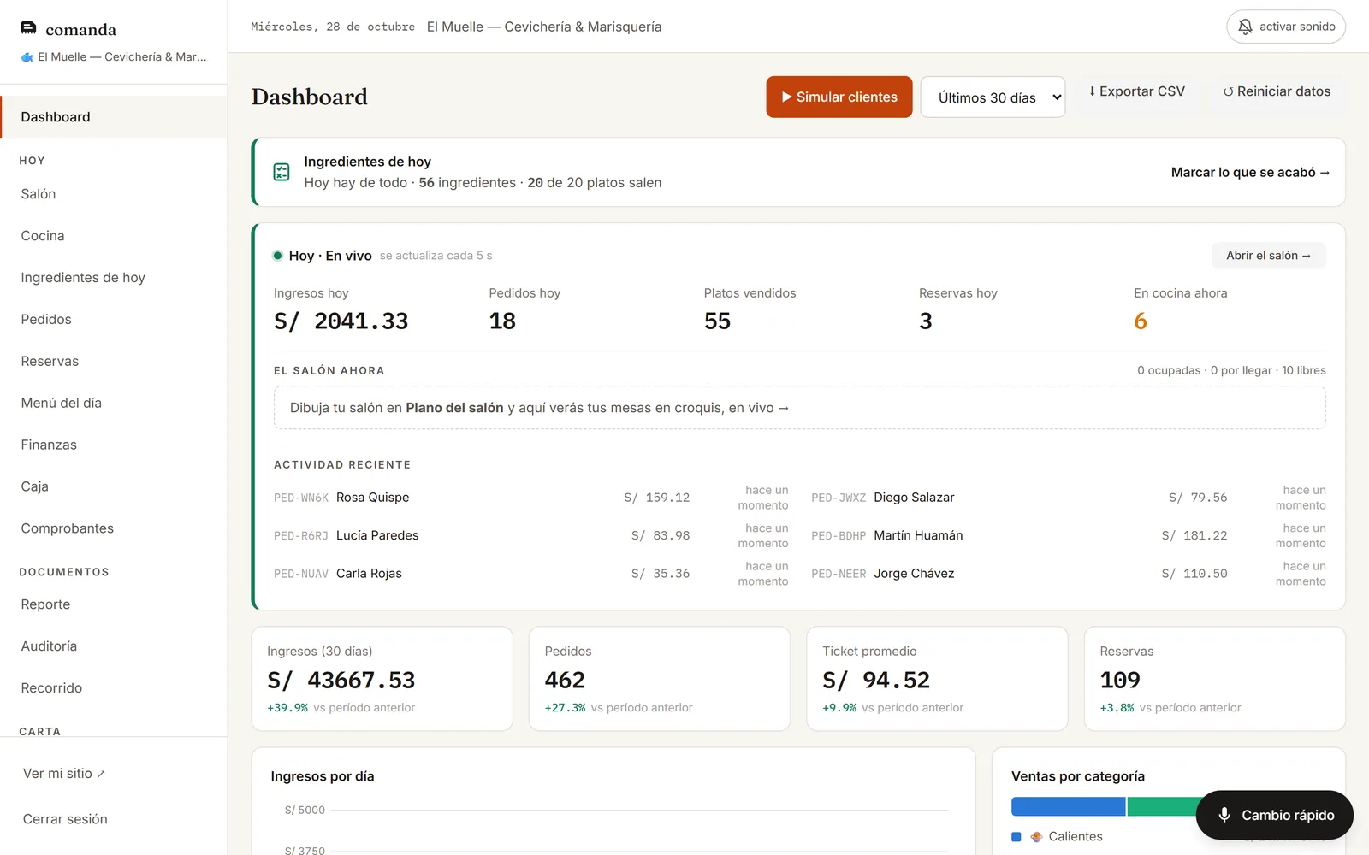Click the Cambio rápido floating button
The image size is (1369, 855).
pos(1275,816)
